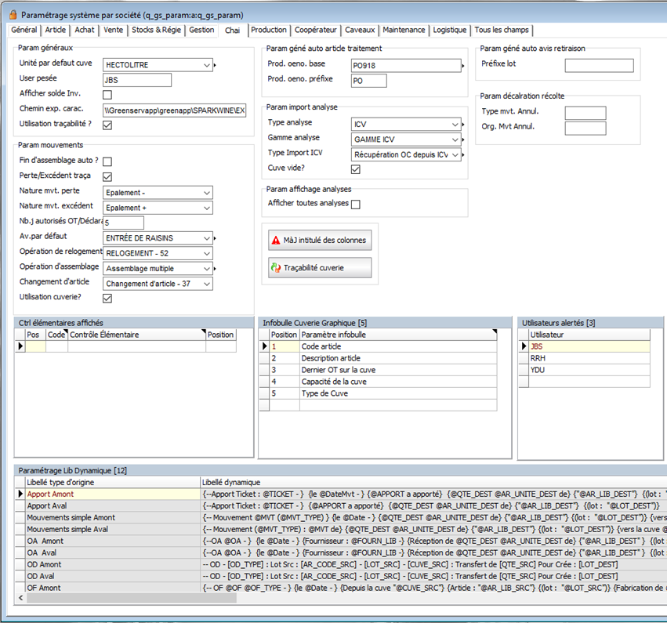Click the row arrow beside Apport Amont
This screenshot has height=623, width=667.
click(x=20, y=494)
